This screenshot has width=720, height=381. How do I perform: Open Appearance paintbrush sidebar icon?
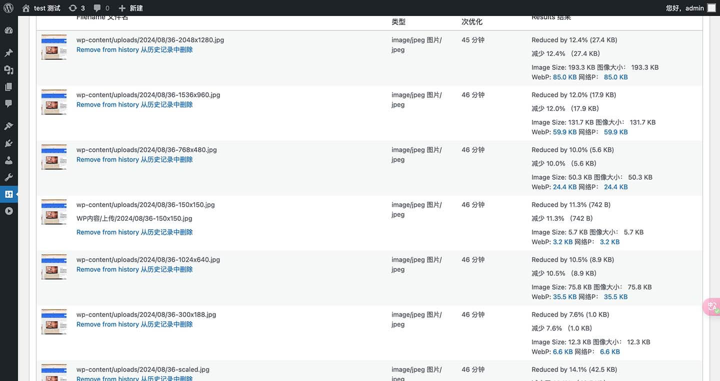coord(8,126)
